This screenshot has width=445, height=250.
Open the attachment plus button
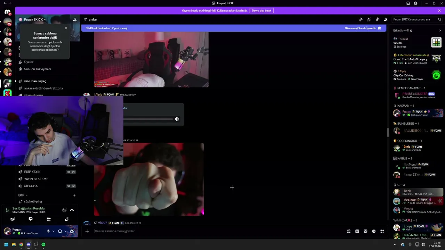coord(87,231)
